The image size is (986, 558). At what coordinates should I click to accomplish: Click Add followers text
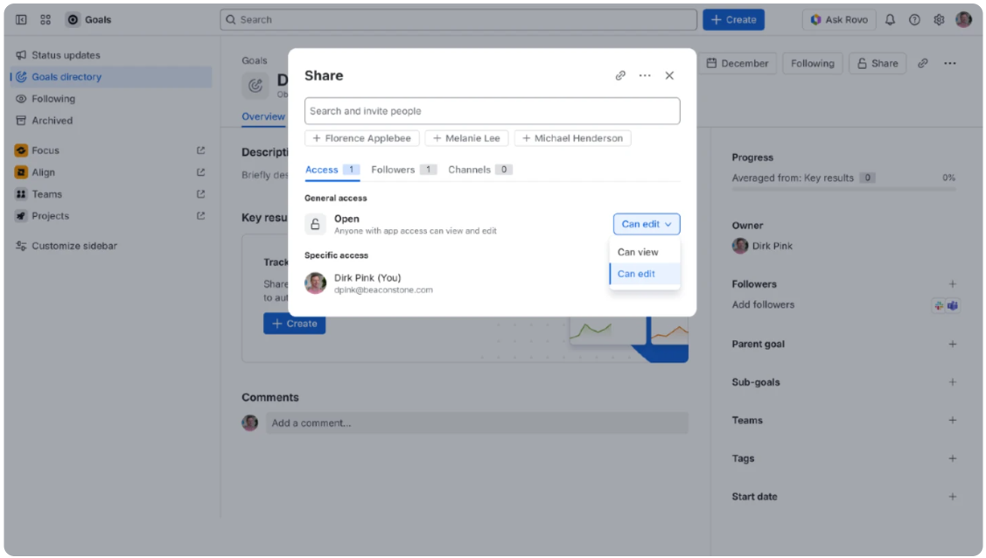(763, 304)
